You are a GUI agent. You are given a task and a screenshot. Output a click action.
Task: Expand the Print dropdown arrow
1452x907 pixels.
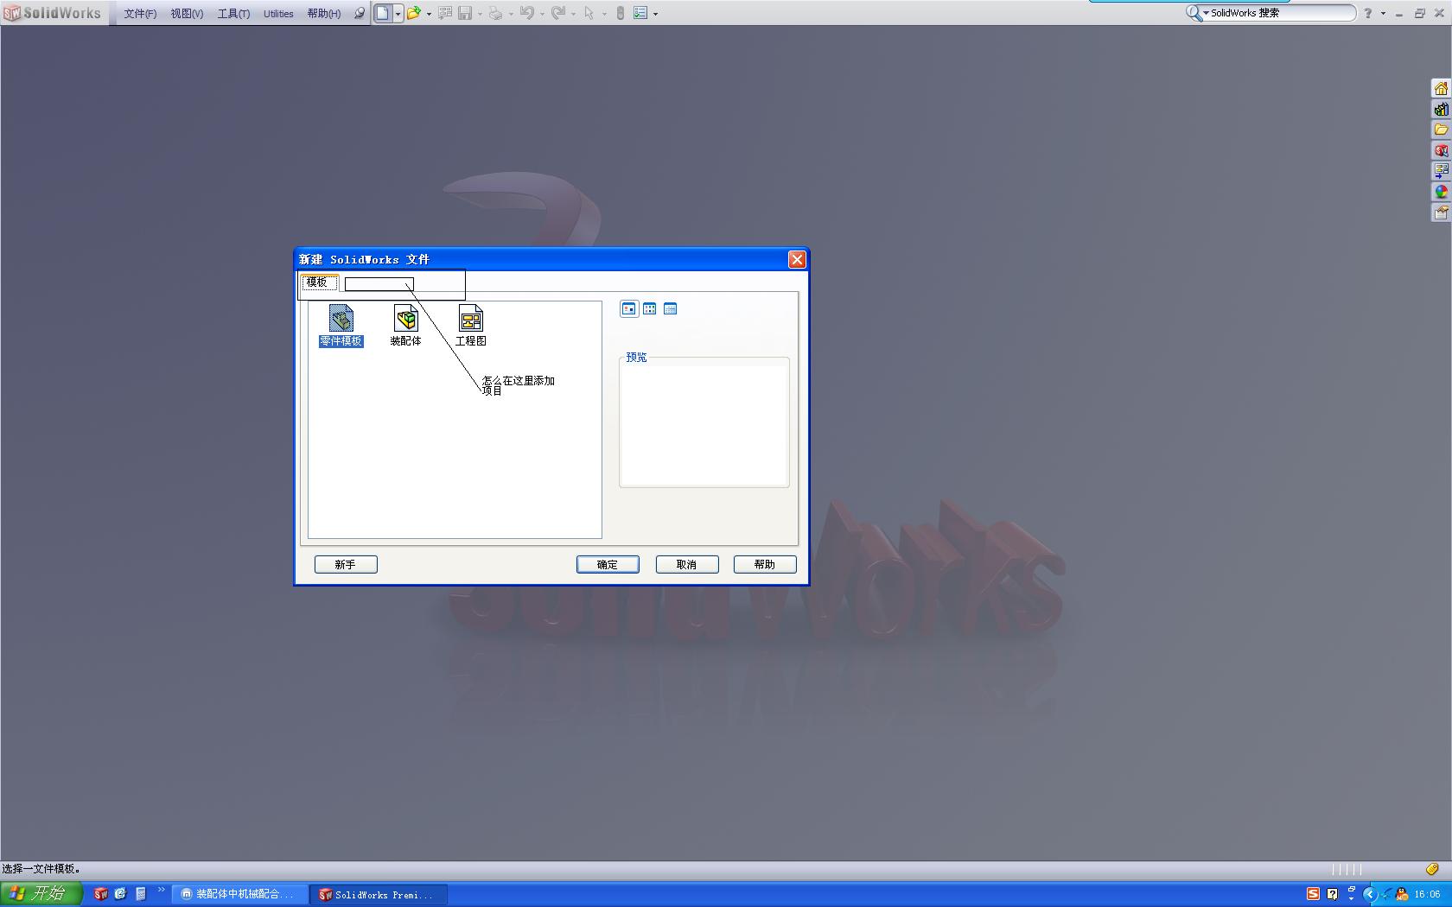pyautogui.click(x=511, y=14)
